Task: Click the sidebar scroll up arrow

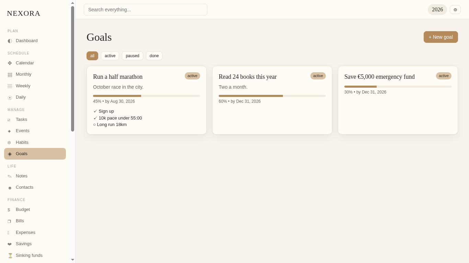Action: 72,3
